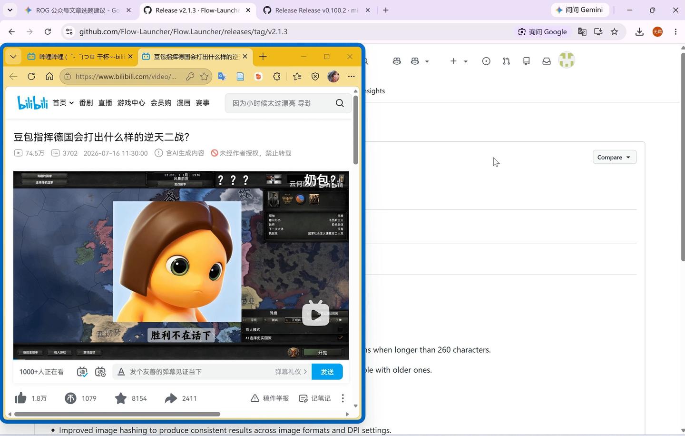The height and width of the screenshot is (436, 685).
Task: Open Edge settings and more menu
Action: pos(352,76)
